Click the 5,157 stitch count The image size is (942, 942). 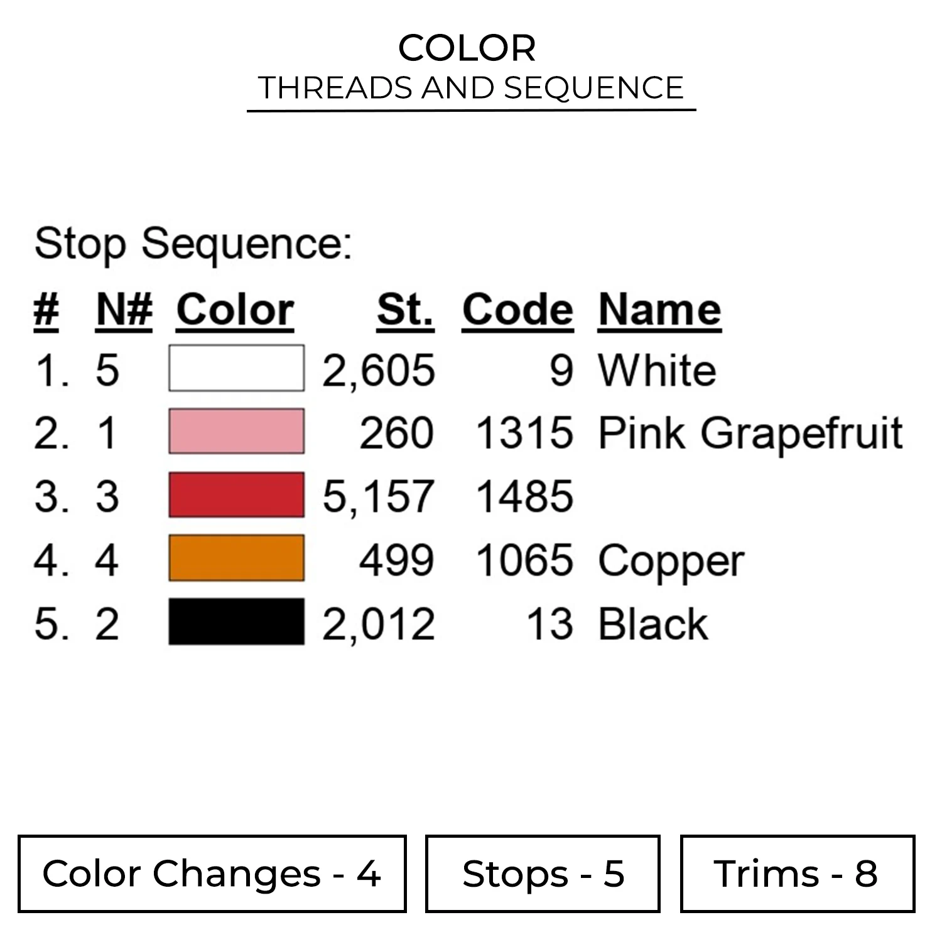[378, 496]
